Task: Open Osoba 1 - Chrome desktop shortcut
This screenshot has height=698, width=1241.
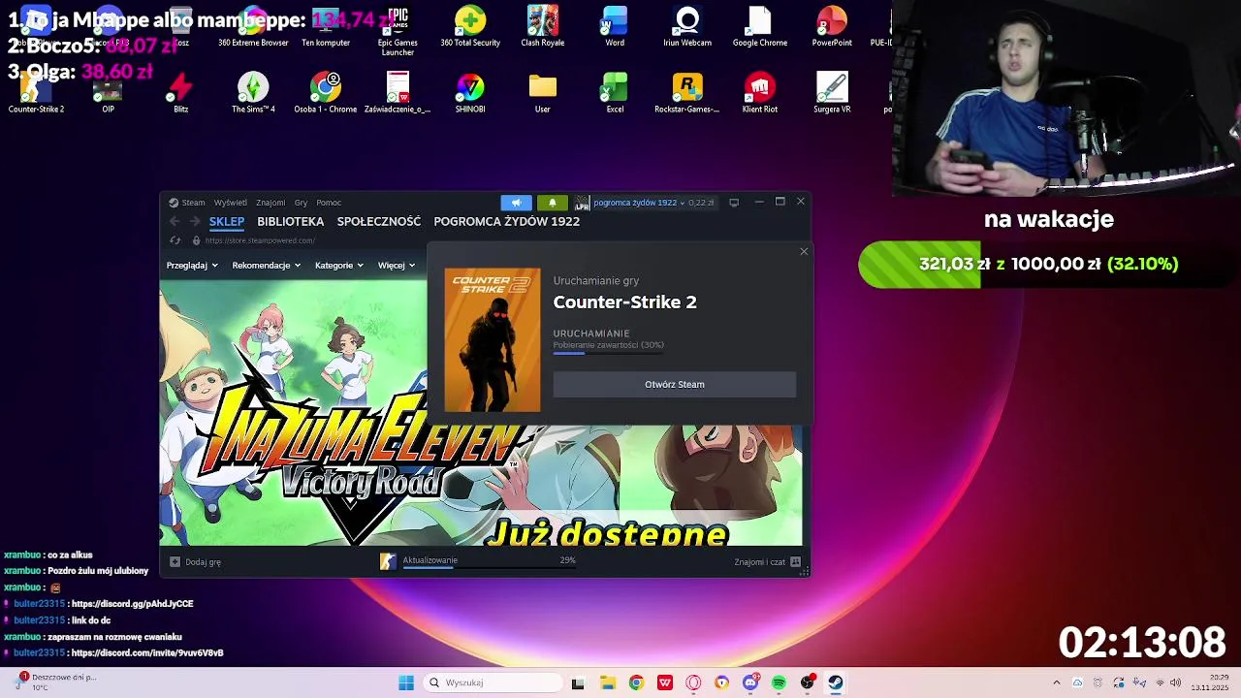Action: pyautogui.click(x=326, y=93)
